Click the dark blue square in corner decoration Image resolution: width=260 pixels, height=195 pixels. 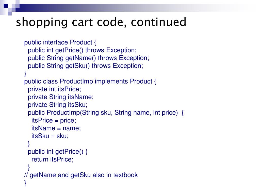[x=6, y=6]
